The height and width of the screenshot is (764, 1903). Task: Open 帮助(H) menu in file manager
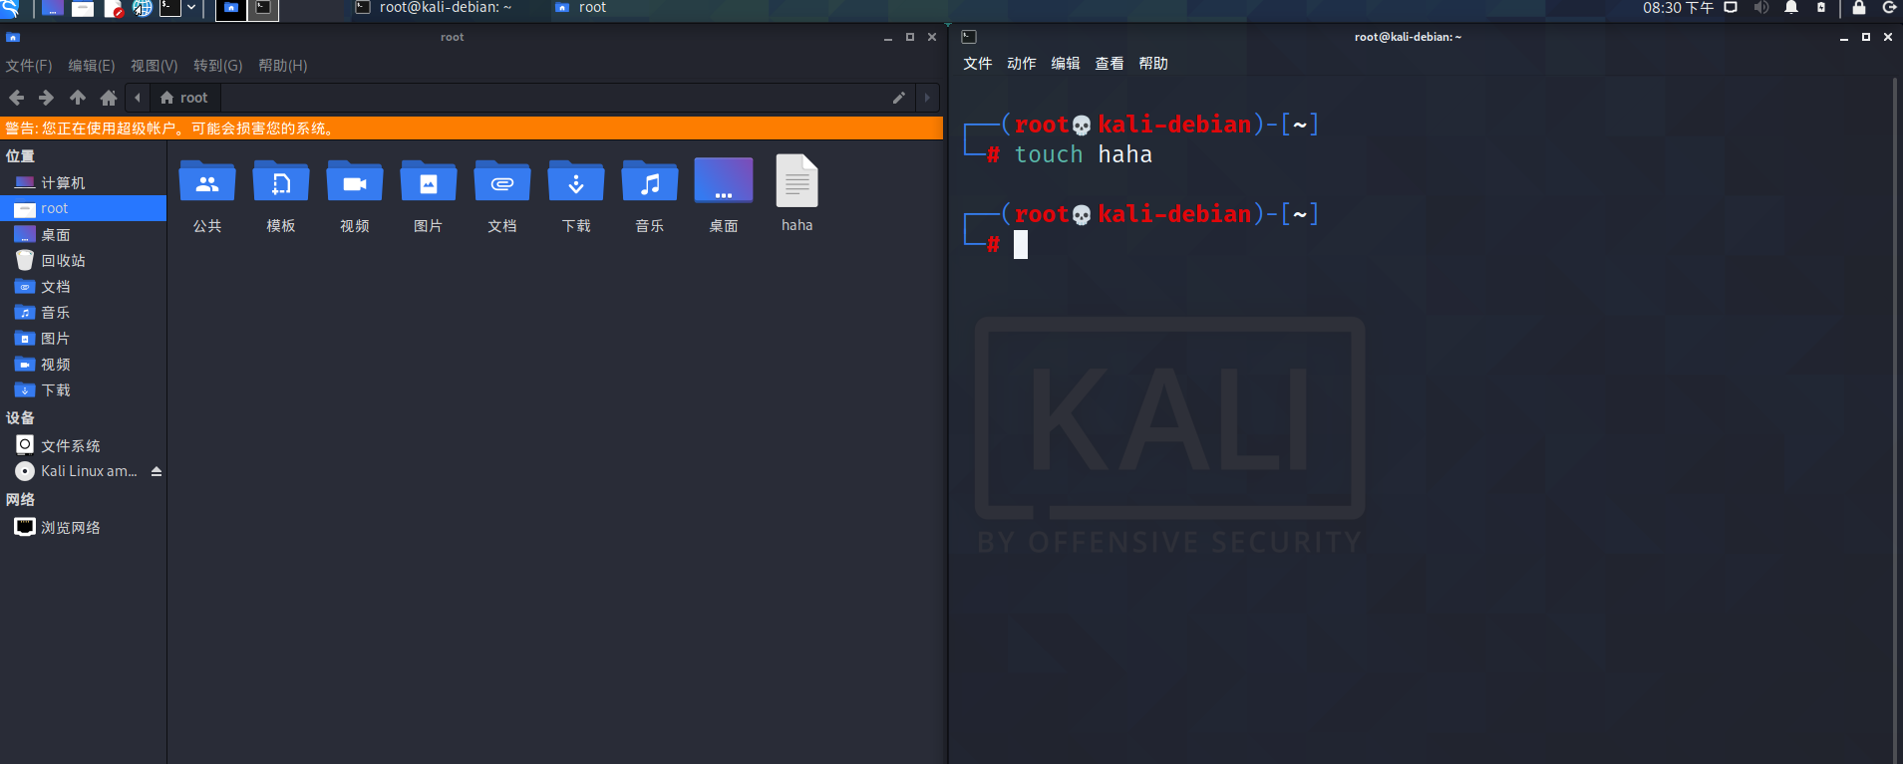(x=283, y=66)
